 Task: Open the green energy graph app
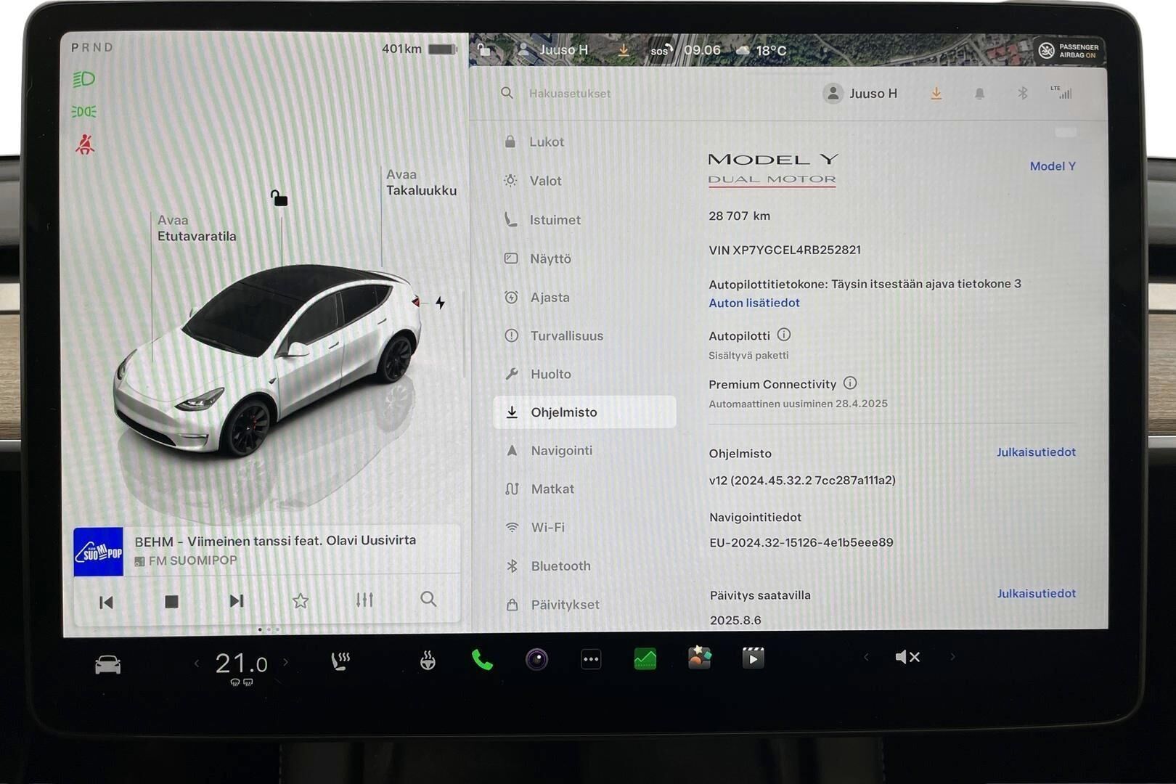tap(645, 659)
